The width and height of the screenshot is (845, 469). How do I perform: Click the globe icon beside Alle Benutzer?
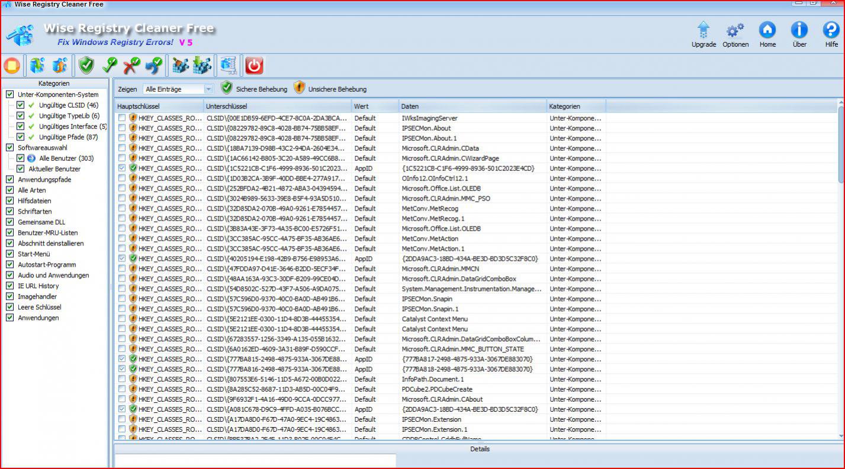[x=31, y=158]
